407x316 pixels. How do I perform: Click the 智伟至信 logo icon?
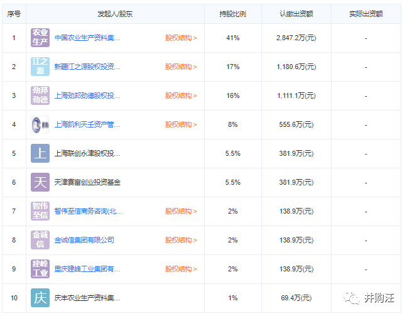click(x=40, y=211)
